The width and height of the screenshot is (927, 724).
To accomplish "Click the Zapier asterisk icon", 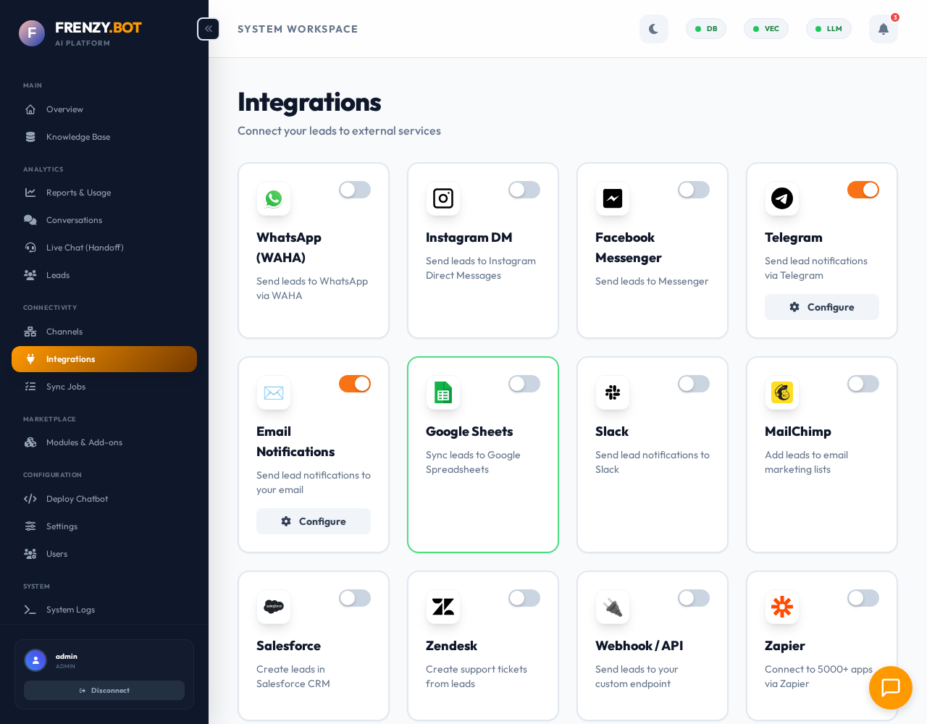I will tap(782, 607).
